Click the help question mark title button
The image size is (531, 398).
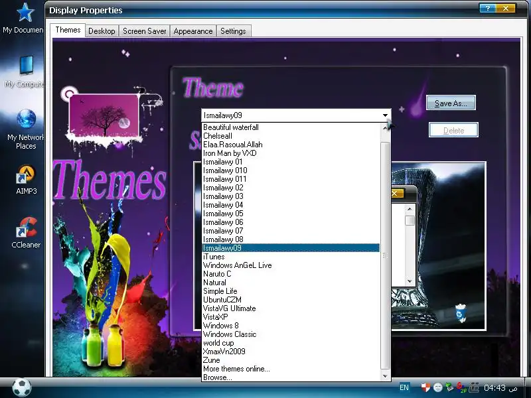[488, 8]
